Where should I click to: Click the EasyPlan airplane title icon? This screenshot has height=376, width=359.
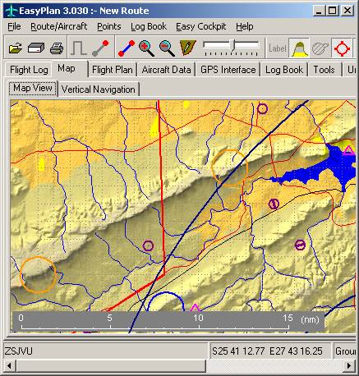pos(11,11)
